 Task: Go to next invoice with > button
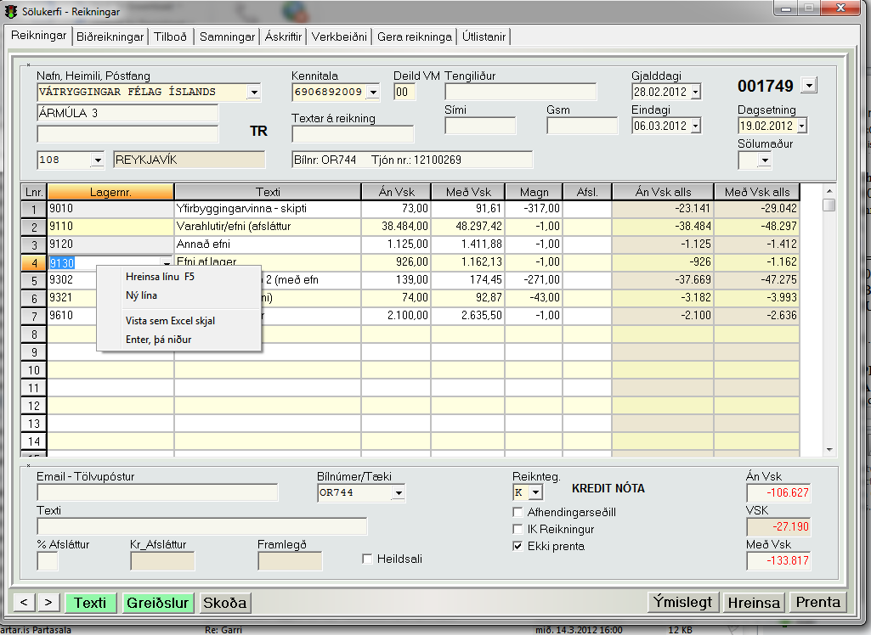pyautogui.click(x=48, y=602)
